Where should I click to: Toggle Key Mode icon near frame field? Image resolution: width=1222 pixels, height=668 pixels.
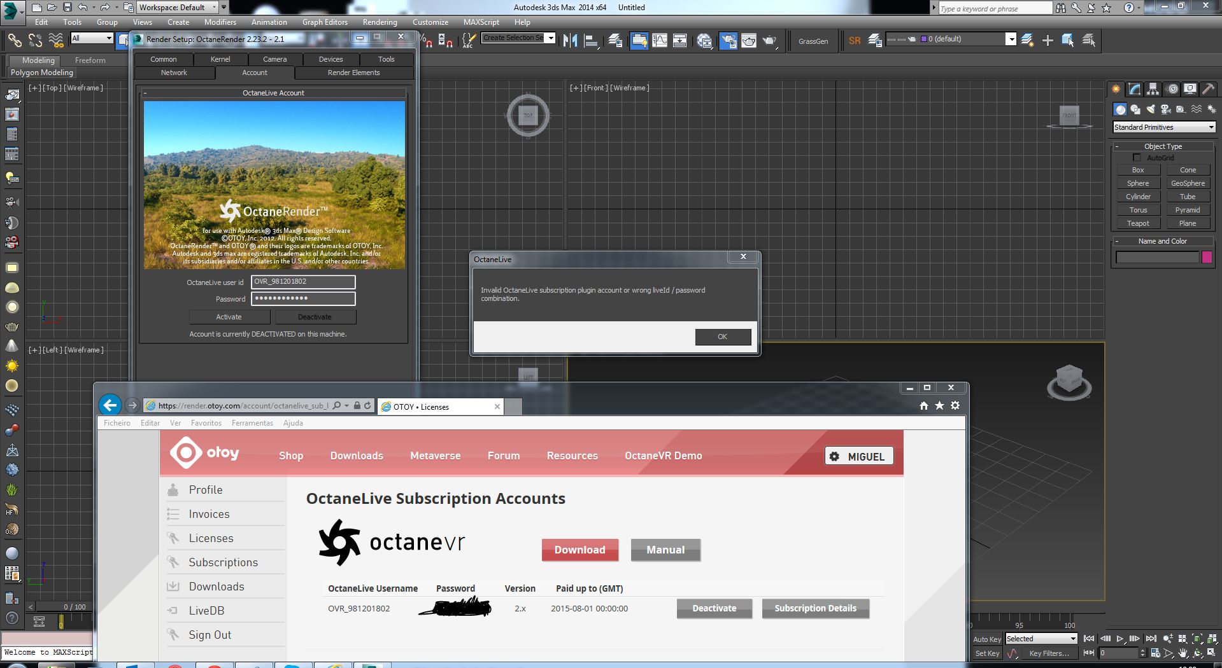(x=1089, y=653)
